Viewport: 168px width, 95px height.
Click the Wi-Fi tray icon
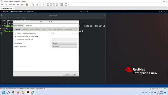click(x=150, y=92)
